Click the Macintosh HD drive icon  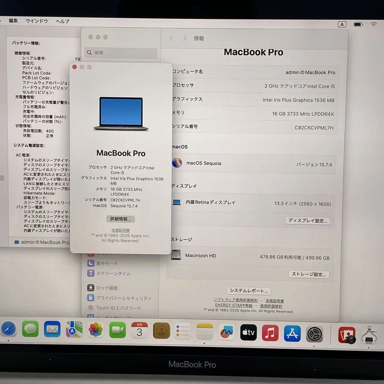pyautogui.click(x=176, y=255)
